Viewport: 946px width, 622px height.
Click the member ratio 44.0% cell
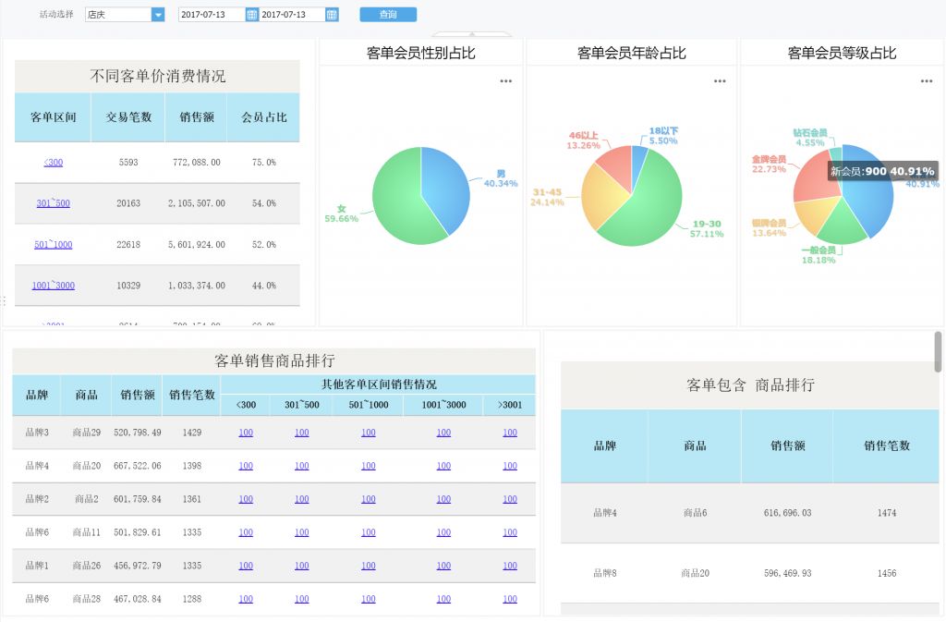coord(263,286)
